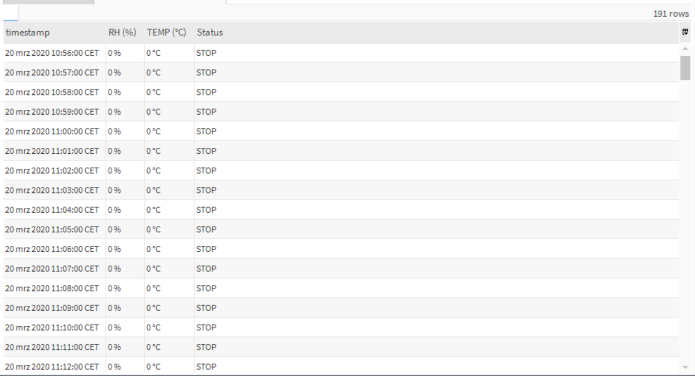Click the temperature cell in the 11:10:00 row
Viewport: 695px width, 376px height.
154,328
